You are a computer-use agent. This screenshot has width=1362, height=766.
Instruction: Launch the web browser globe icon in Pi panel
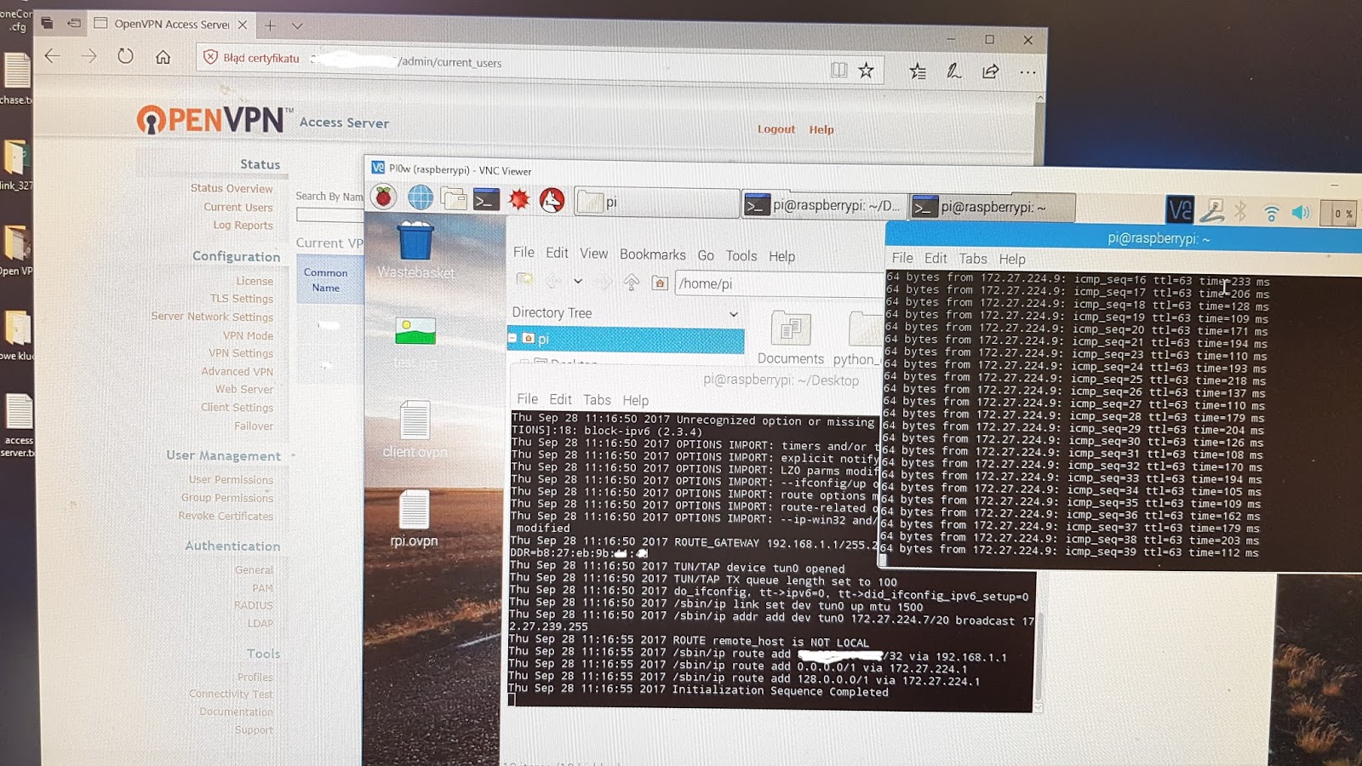420,197
